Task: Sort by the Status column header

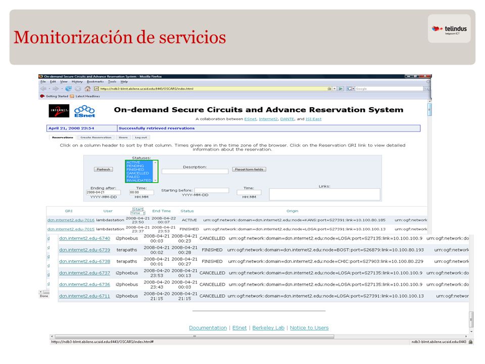Action: [x=187, y=211]
